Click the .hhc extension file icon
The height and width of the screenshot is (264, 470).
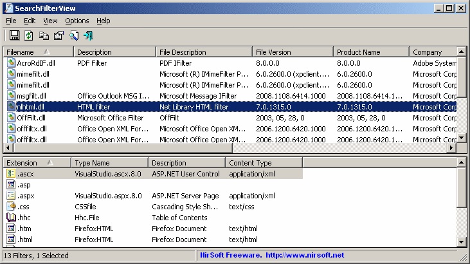tap(11, 218)
